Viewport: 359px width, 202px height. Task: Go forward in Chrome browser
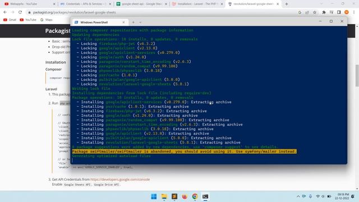pyautogui.click(x=12, y=12)
